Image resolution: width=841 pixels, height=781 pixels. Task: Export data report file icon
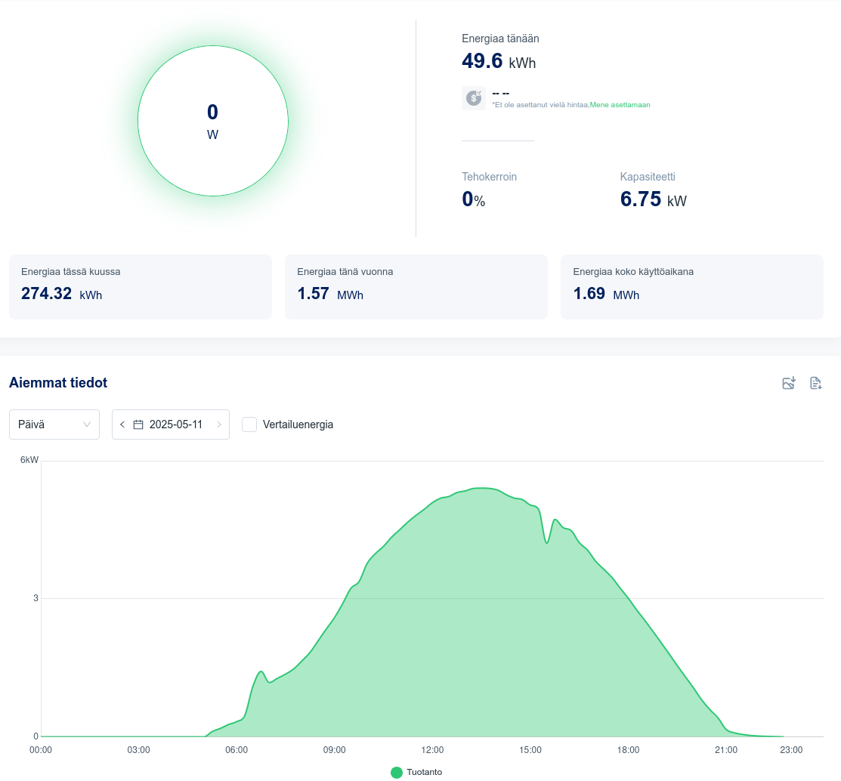(x=815, y=383)
